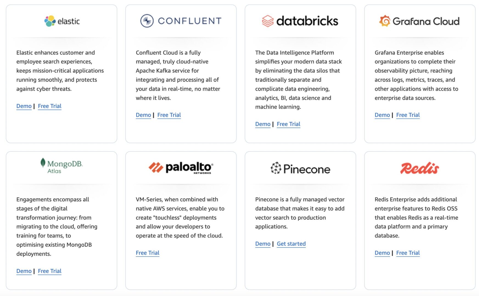Viewport: 479px width, 296px height.
Task: Start the Elastic Free Trial
Action: (x=50, y=106)
